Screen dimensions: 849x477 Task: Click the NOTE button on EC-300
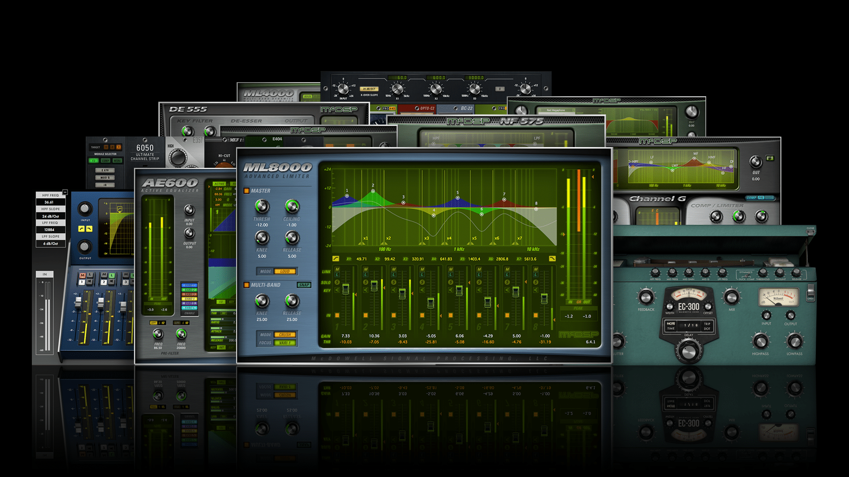coord(671,323)
